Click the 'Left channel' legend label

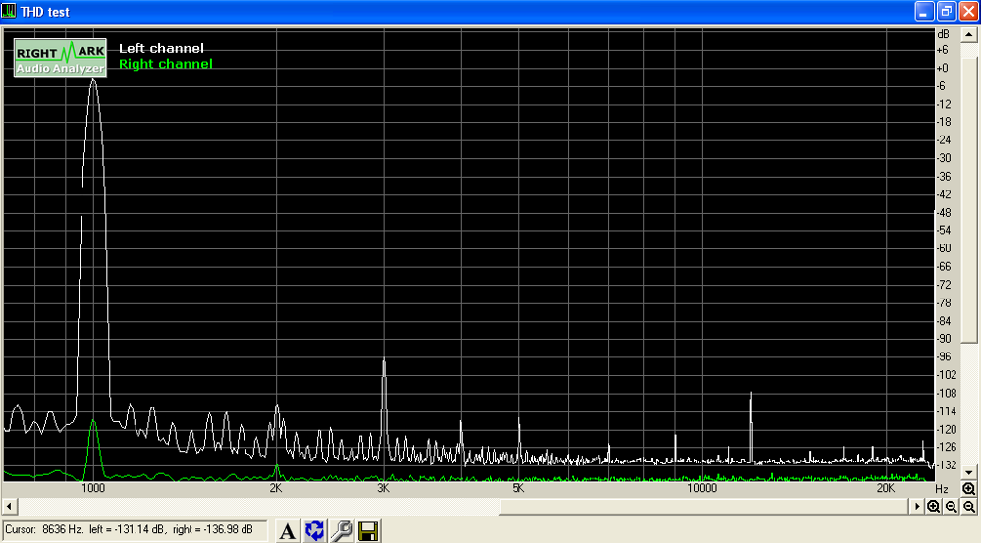tap(161, 48)
